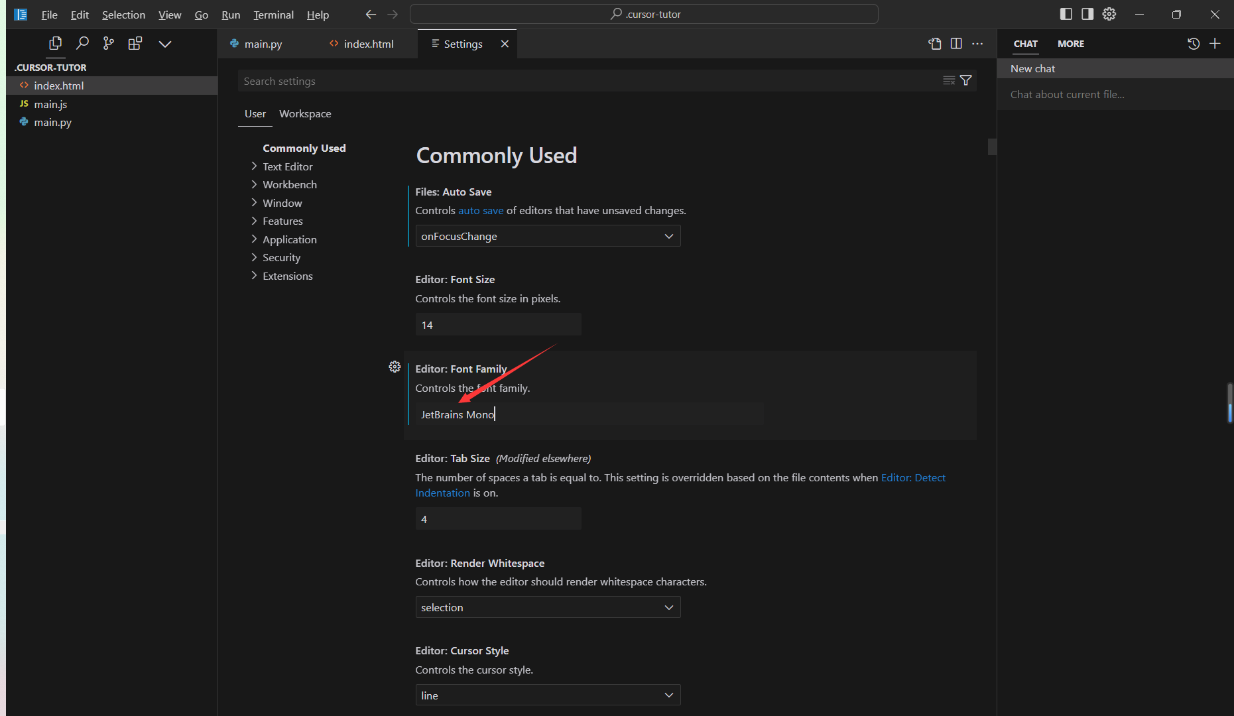
Task: Open the Search view icon
Action: point(82,44)
